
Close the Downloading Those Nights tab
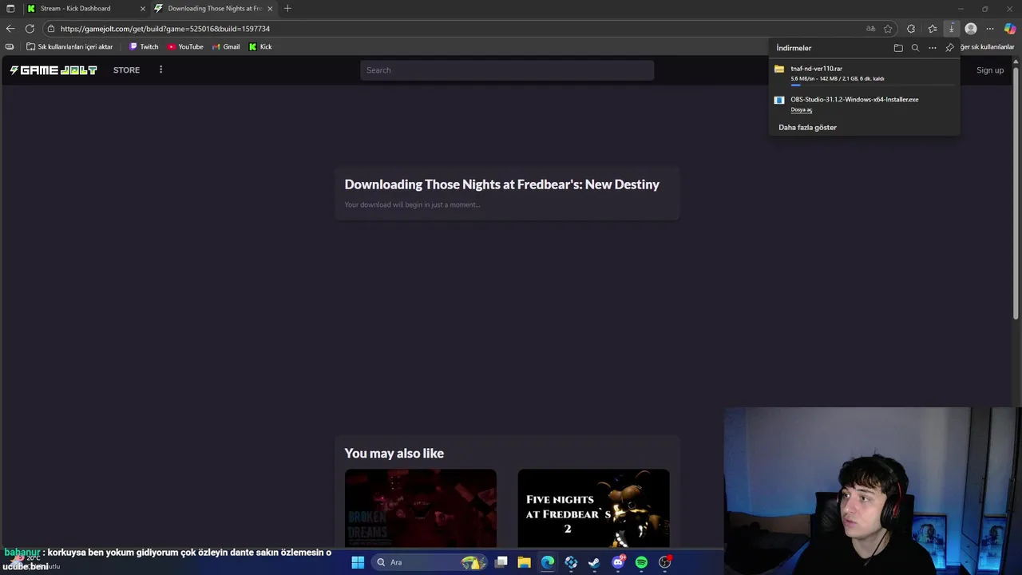[x=270, y=8]
